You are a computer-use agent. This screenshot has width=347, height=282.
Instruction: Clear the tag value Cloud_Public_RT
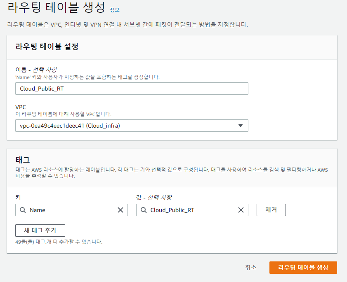click(x=241, y=210)
